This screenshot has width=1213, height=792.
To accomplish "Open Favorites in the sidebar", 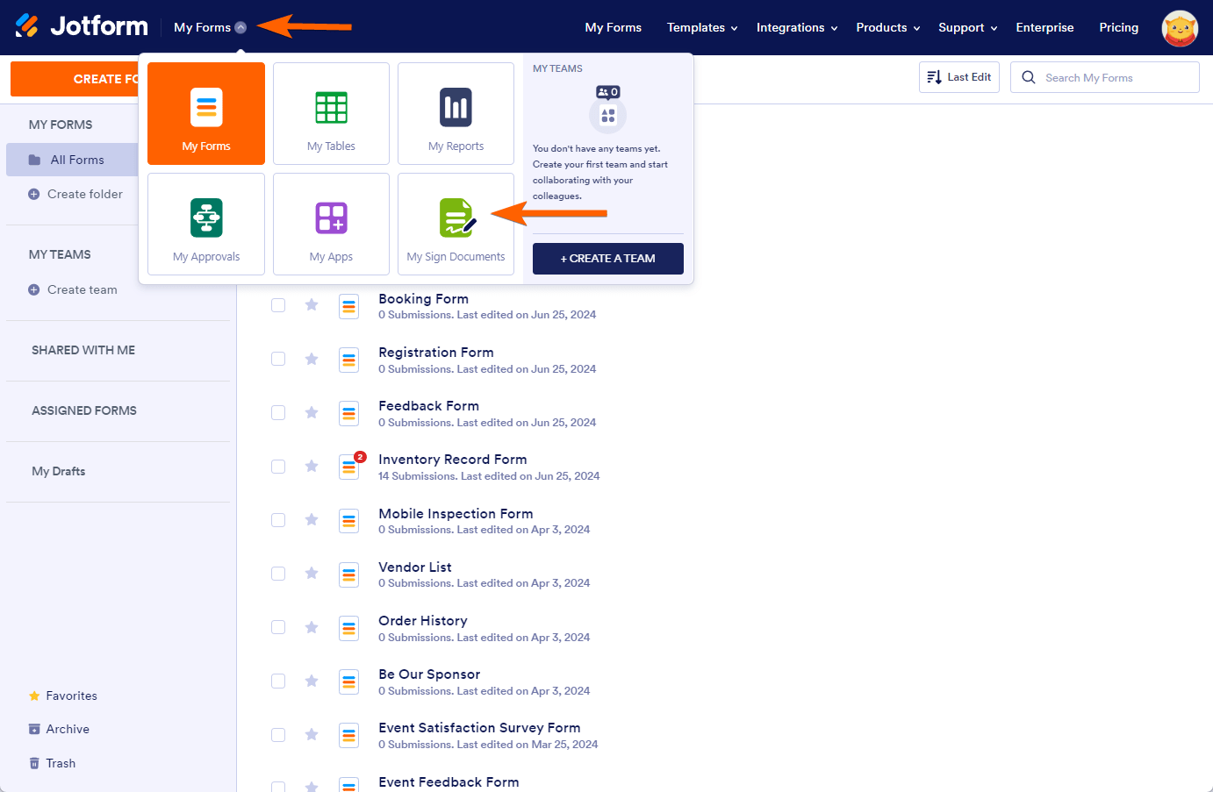I will click(63, 696).
